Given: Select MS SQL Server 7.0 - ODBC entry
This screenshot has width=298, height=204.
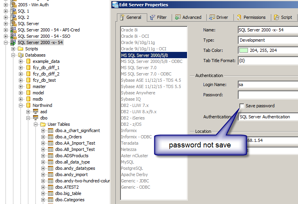Looking at the screenshot, I should (154, 74).
